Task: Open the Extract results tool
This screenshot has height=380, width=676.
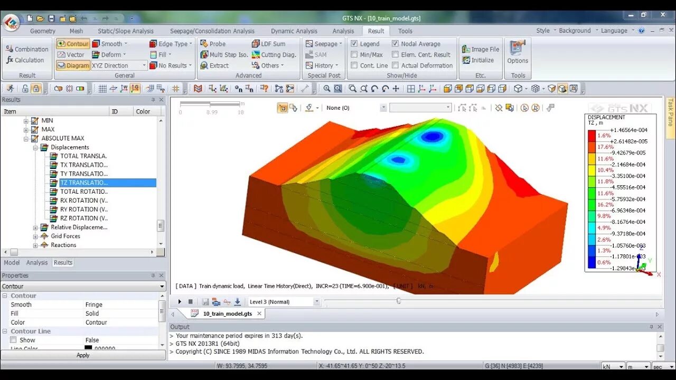Action: [215, 65]
